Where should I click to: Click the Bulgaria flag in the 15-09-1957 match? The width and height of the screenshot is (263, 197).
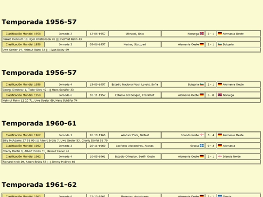[x=202, y=84]
